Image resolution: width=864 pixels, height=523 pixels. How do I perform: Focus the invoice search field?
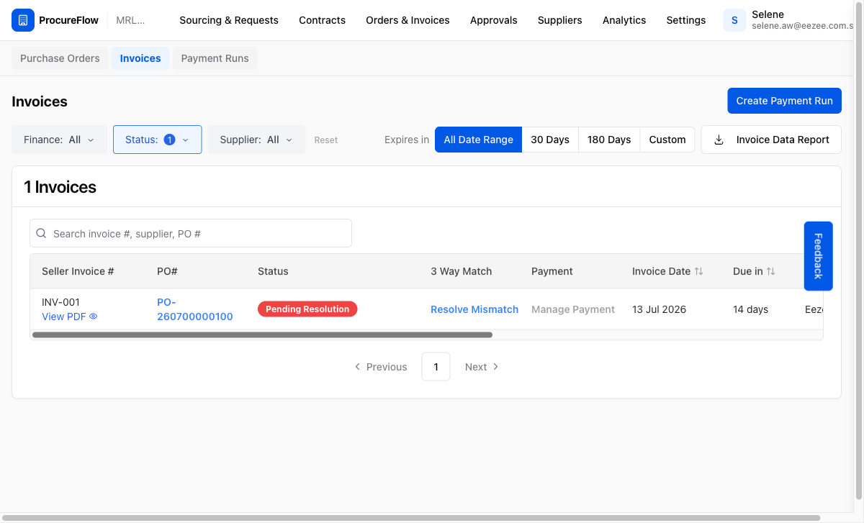(x=191, y=233)
